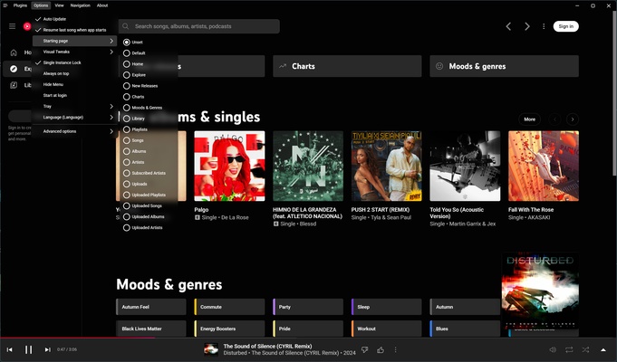Select the Explore starting page radio
The width and height of the screenshot is (617, 362).
(x=126, y=75)
